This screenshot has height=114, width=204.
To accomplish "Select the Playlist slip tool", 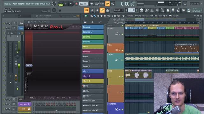I will [x=105, y=16].
